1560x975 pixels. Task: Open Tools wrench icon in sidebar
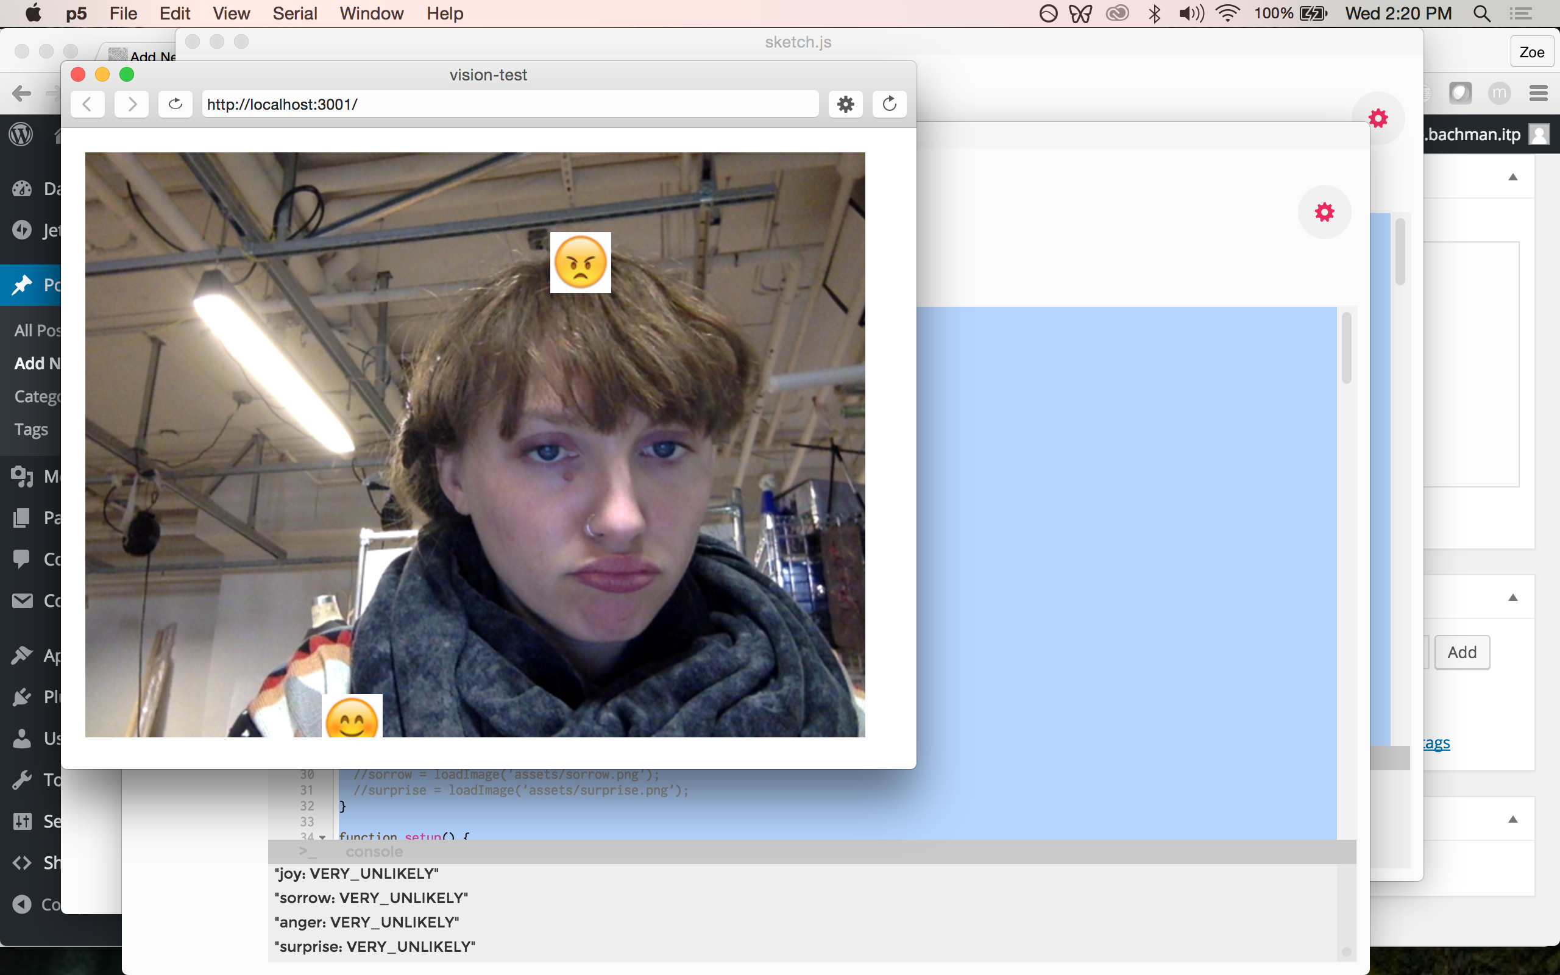pyautogui.click(x=22, y=779)
